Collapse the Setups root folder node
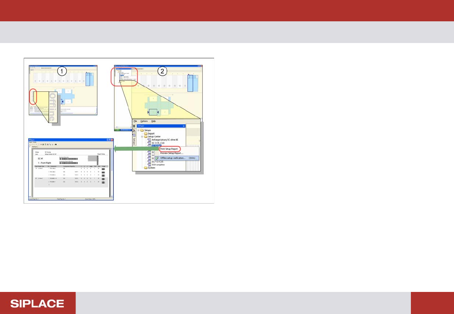The width and height of the screenshot is (454, 314). coord(138,130)
